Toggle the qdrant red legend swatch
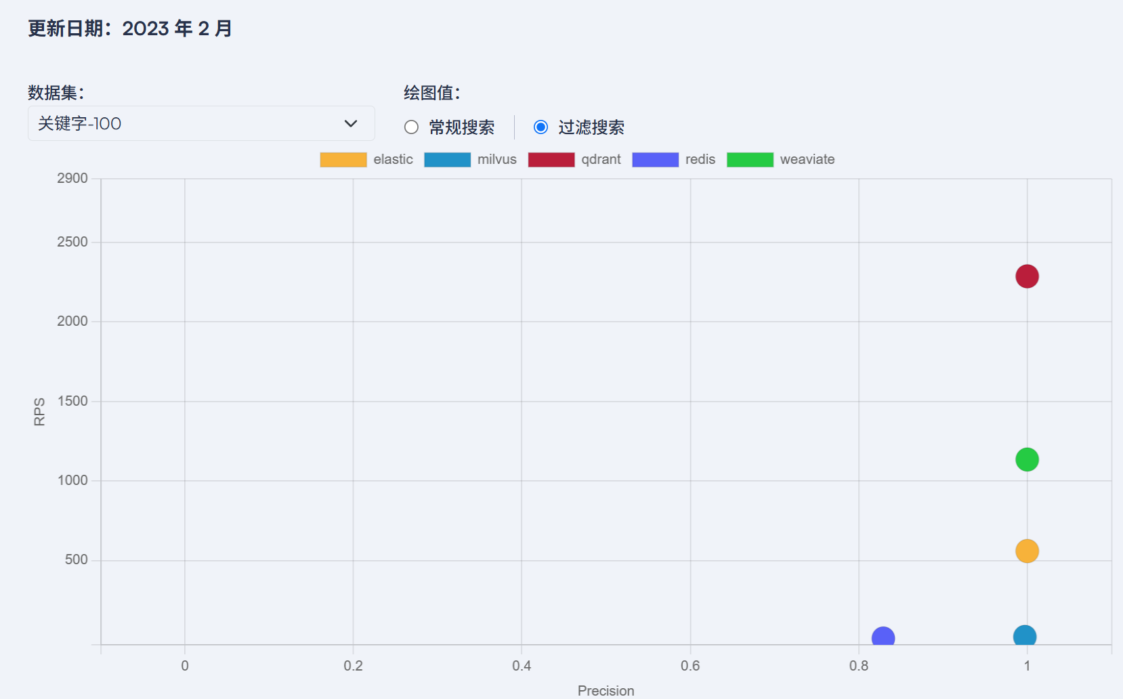 pyautogui.click(x=551, y=160)
